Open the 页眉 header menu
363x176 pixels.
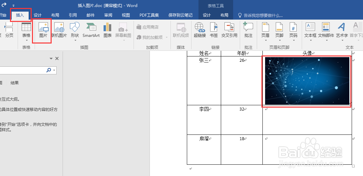coord(265,32)
